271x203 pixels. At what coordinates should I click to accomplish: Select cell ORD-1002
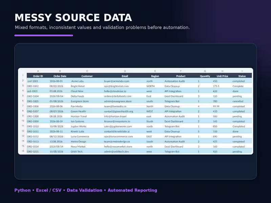(33, 86)
